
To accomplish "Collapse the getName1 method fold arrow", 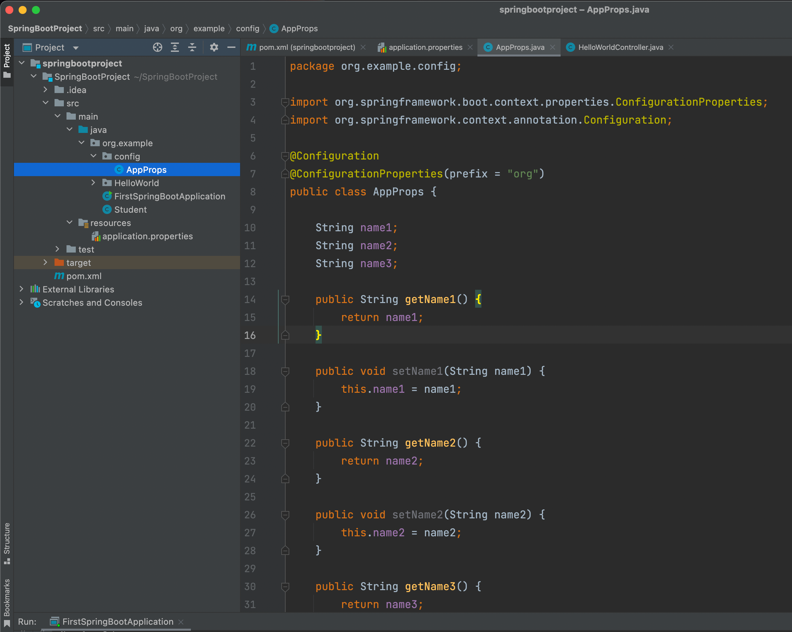I will (285, 299).
